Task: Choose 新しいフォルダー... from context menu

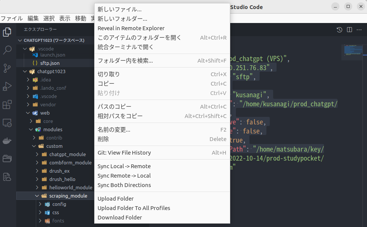Action: click(162, 19)
